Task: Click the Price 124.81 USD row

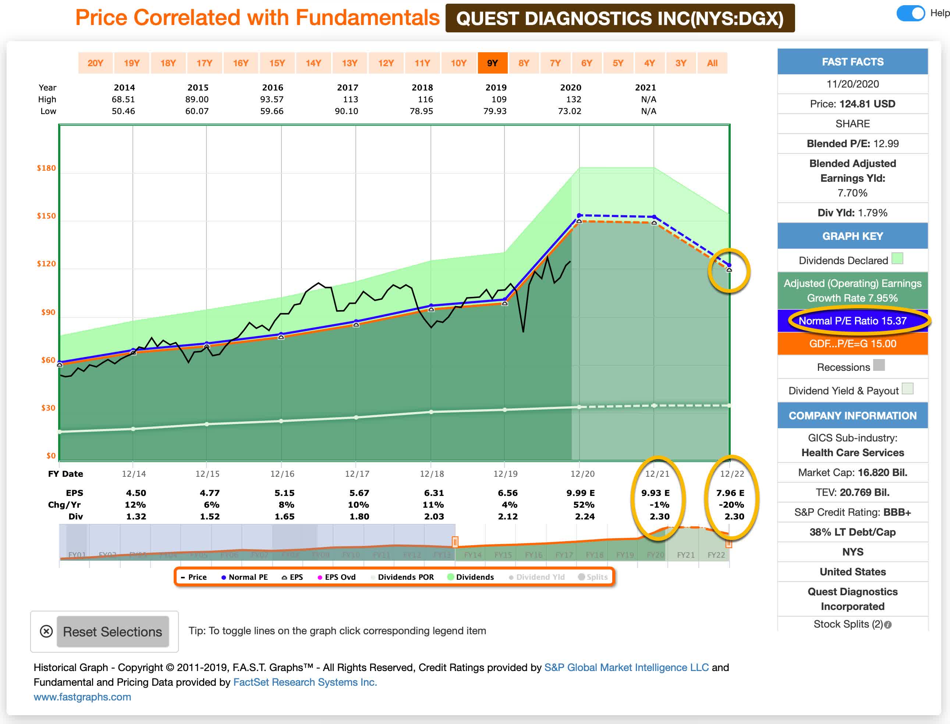Action: tap(852, 104)
